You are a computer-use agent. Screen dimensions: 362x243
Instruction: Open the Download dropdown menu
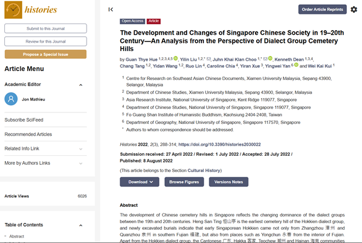pyautogui.click(x=140, y=182)
